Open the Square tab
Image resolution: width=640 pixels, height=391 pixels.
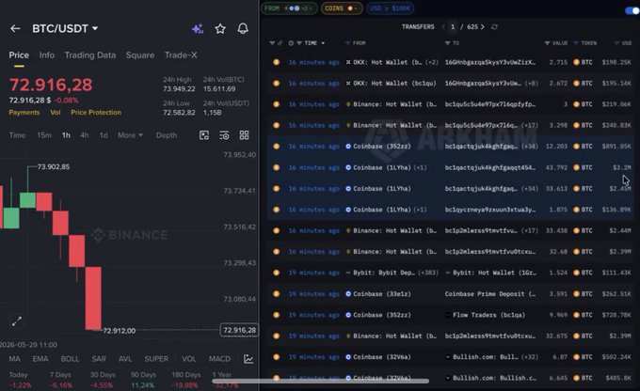[x=140, y=55]
